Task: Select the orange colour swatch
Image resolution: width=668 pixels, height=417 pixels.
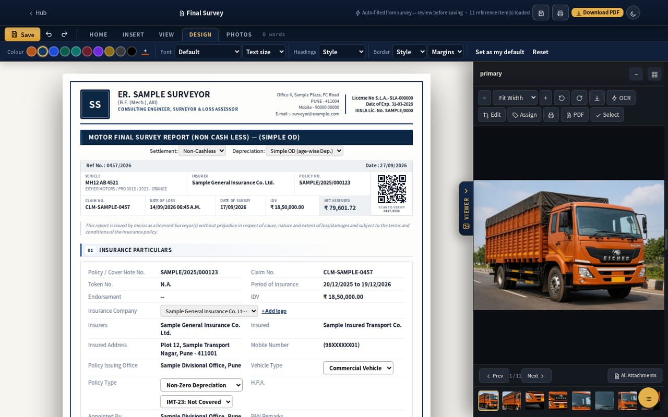Action: pyautogui.click(x=31, y=52)
